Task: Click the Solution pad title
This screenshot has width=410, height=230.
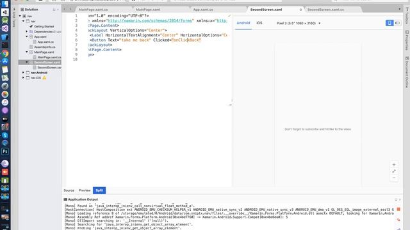Action: point(31,10)
